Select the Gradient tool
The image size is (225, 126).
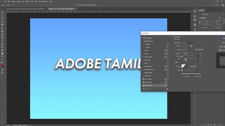[2, 37]
